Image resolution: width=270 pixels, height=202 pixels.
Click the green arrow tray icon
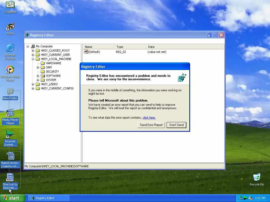pyautogui.click(x=245, y=198)
